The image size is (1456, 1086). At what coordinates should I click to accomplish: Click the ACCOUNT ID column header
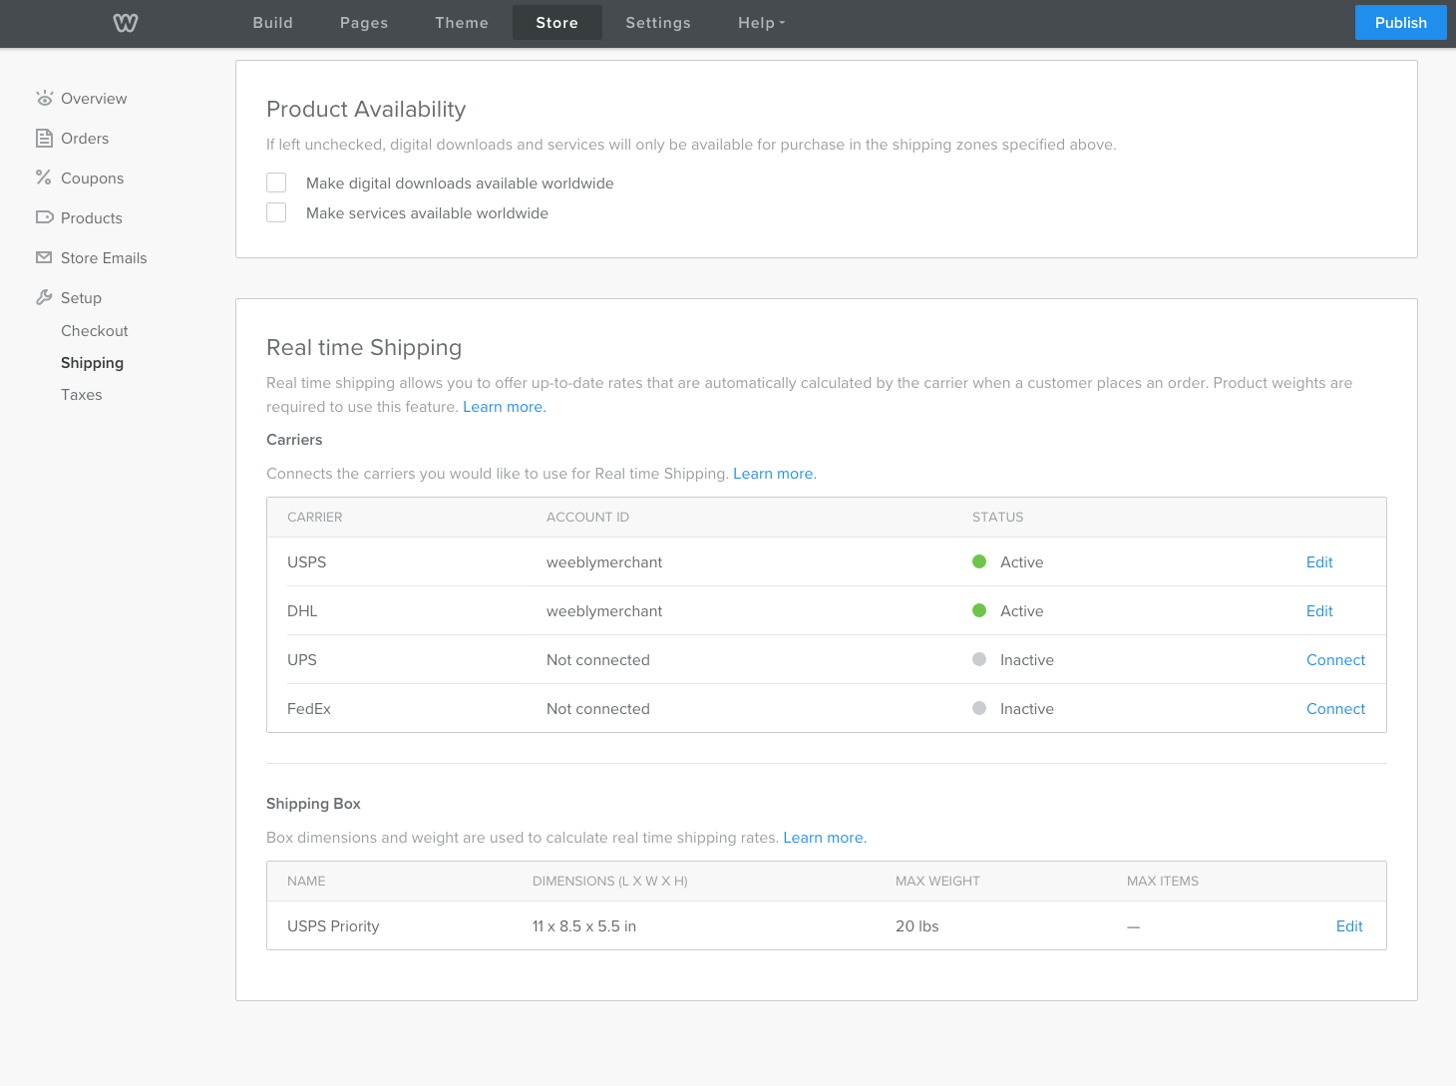click(587, 517)
